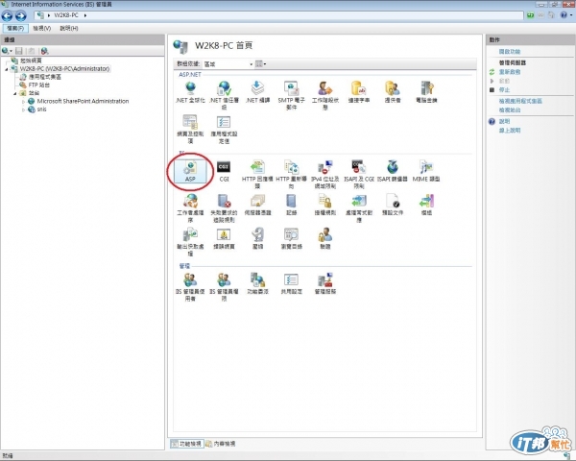Click the Restart action link
This screenshot has width=576, height=461.
509,72
